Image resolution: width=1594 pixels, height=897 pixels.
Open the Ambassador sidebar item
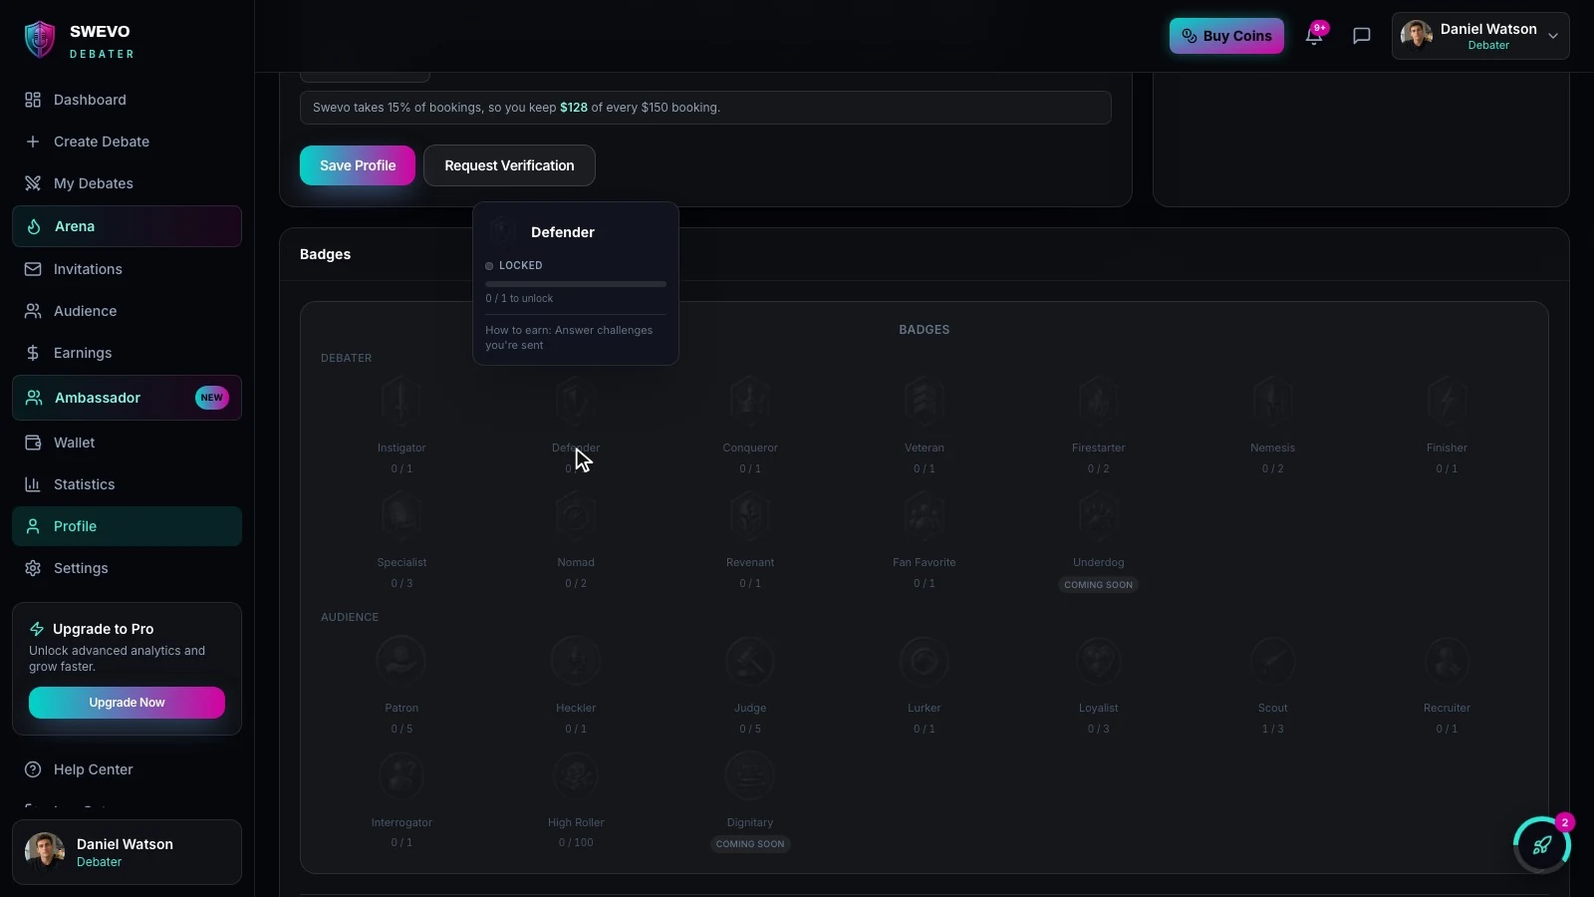click(x=127, y=398)
